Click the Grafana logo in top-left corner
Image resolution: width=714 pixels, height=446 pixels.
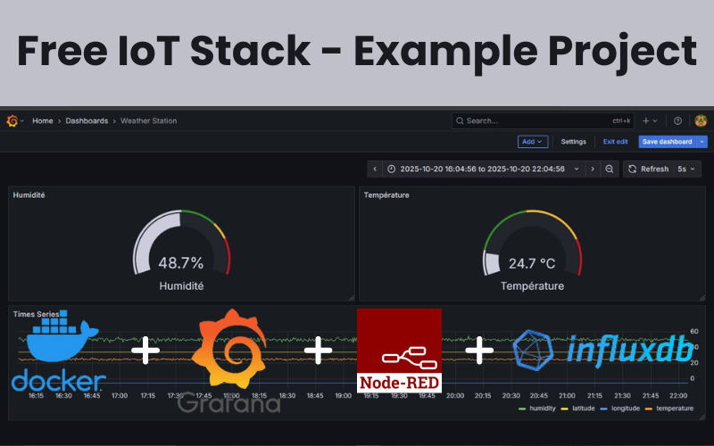point(12,120)
